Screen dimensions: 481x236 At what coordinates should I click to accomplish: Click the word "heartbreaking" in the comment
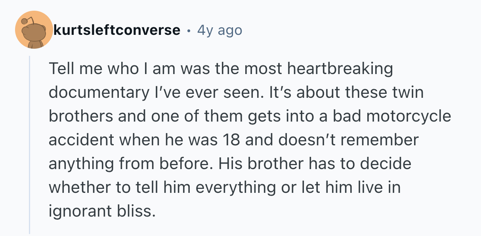[x=340, y=69]
